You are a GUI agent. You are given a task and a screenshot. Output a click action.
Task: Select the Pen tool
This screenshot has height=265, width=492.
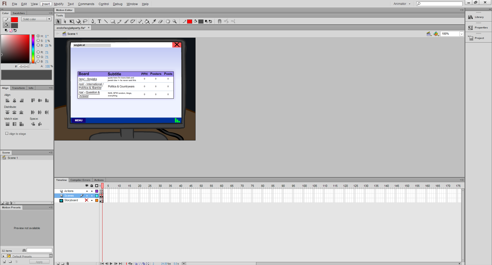coord(93,22)
